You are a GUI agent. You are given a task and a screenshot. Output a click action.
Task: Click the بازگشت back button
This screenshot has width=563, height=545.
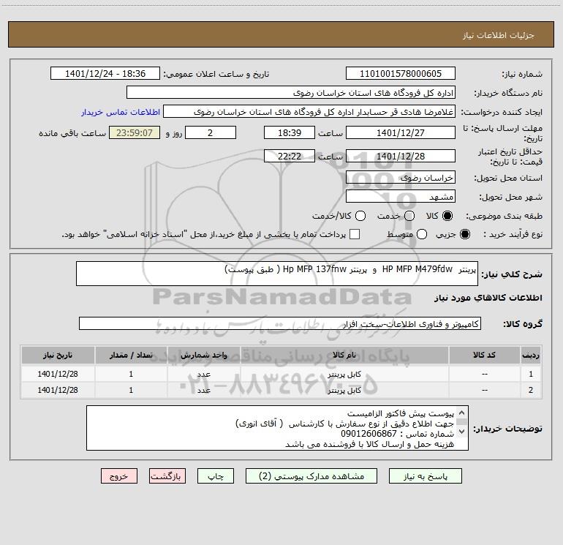[167, 476]
